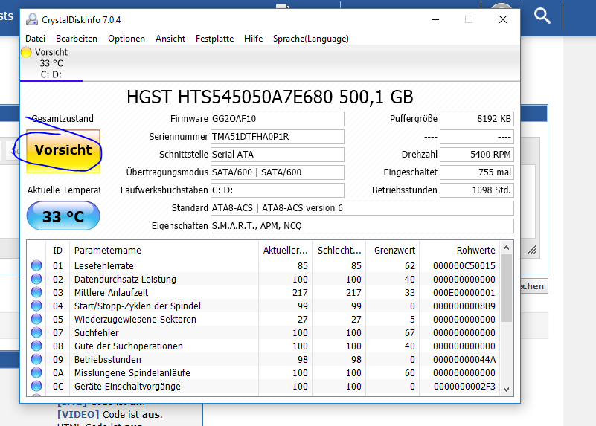Viewport: 596px width, 426px height.
Task: Click the Misslungene Spindelanläufe parameter name
Action: tap(132, 373)
